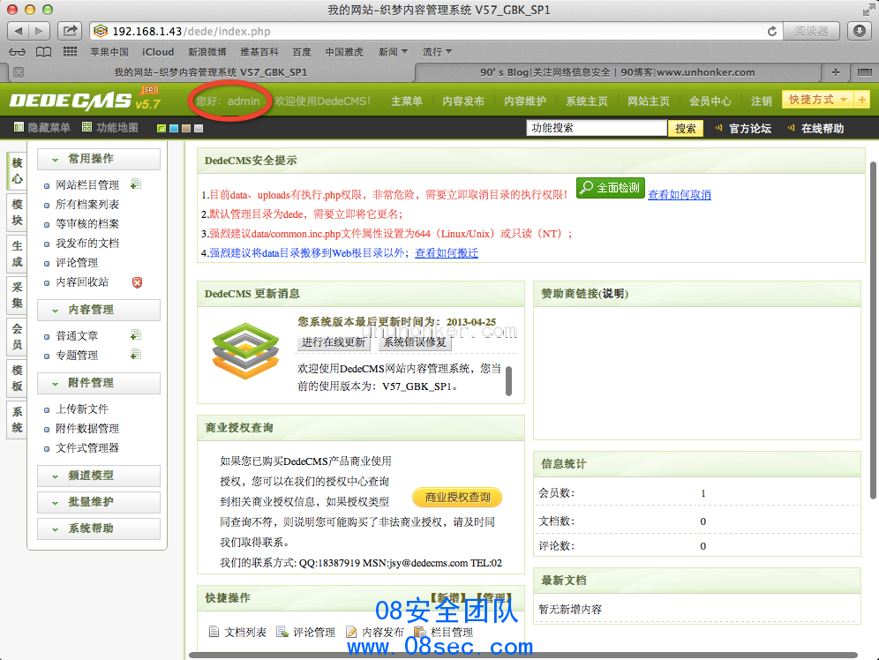The height and width of the screenshot is (660, 879).
Task: Click red shield icon beside 内容回收站
Action: 137,282
